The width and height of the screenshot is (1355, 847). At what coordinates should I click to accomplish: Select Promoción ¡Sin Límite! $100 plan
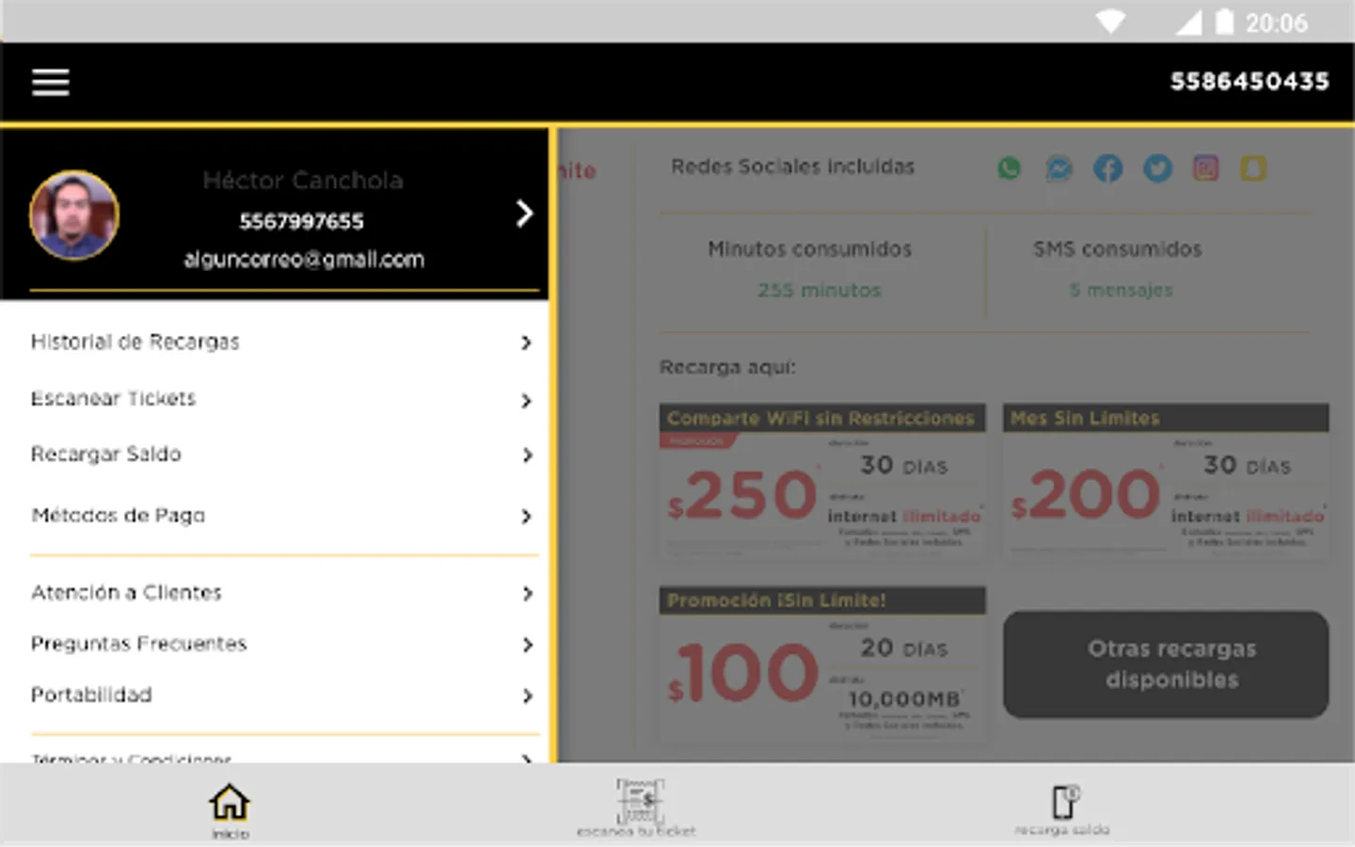[x=822, y=663]
